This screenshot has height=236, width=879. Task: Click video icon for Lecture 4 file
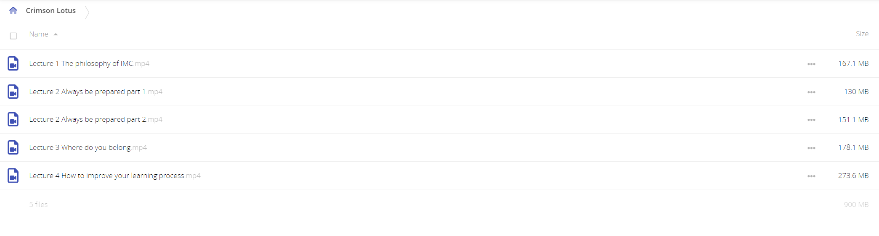[x=13, y=176]
